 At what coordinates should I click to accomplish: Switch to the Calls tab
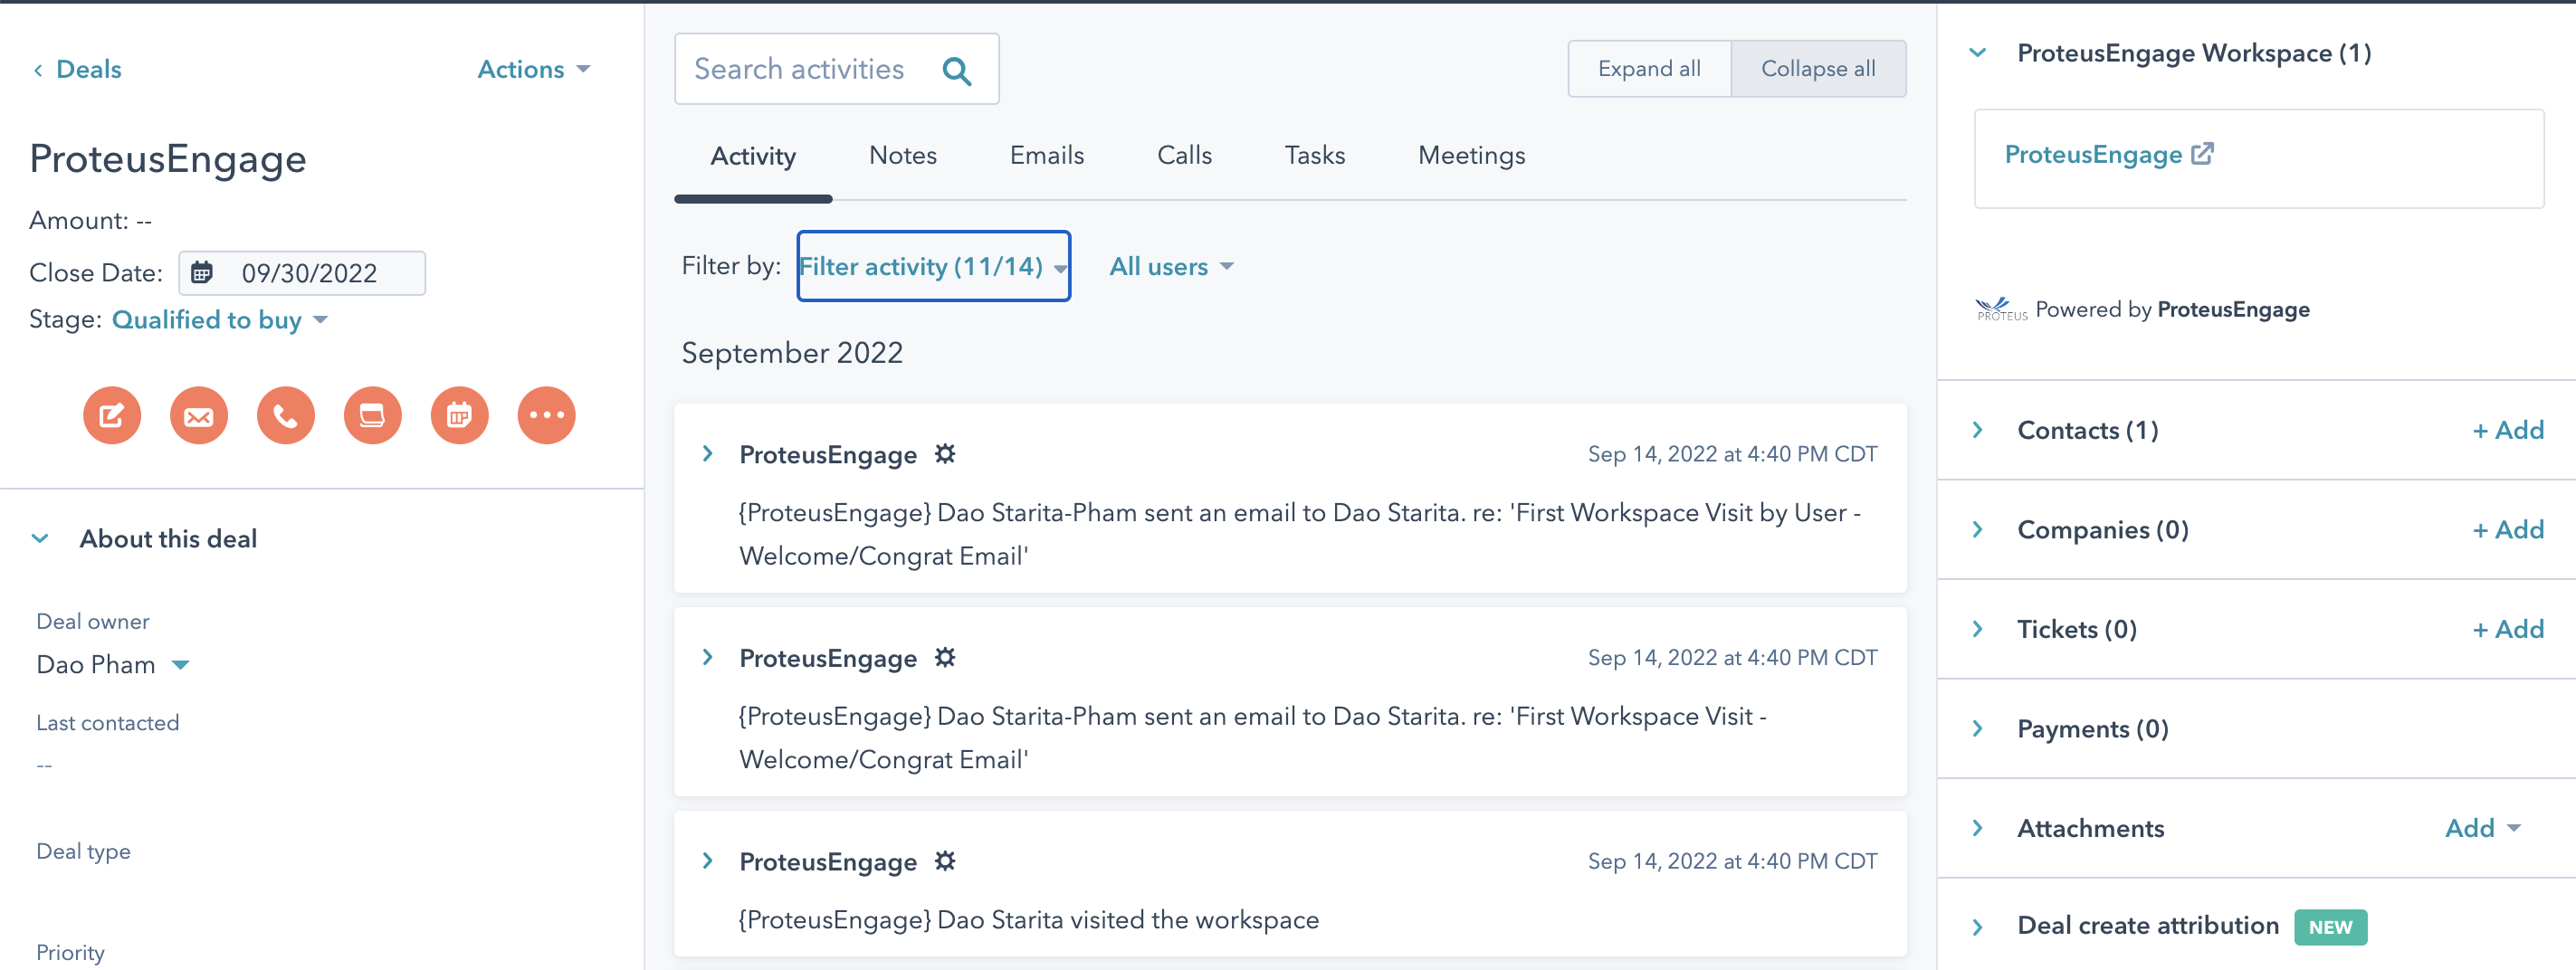(1184, 156)
